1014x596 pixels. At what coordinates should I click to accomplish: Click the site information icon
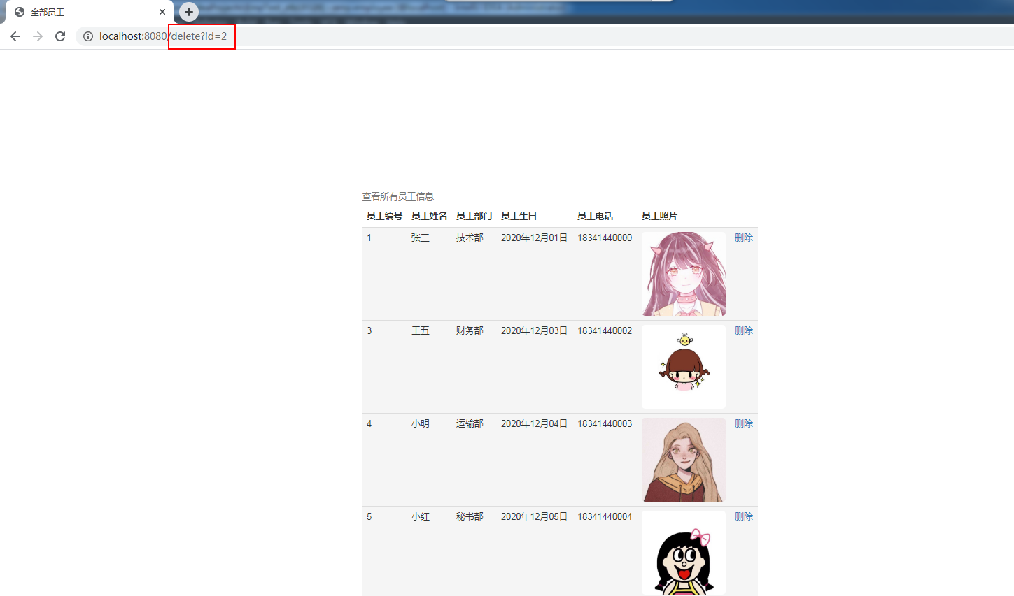(88, 36)
